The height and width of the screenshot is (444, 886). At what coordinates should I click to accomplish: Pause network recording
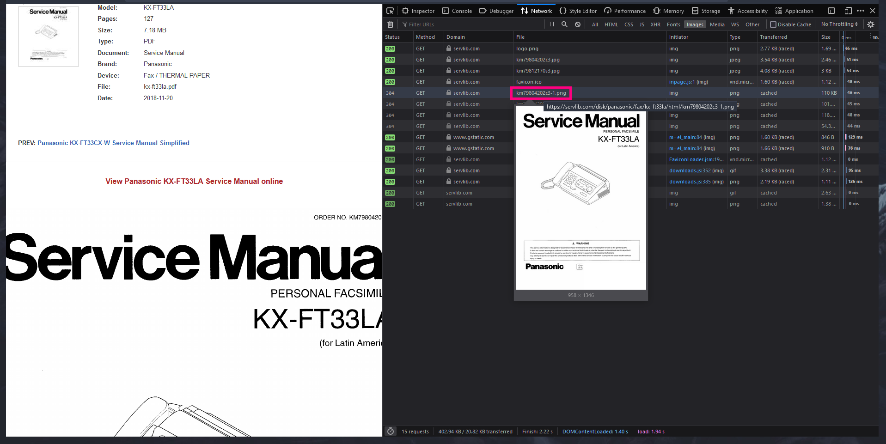tap(552, 24)
